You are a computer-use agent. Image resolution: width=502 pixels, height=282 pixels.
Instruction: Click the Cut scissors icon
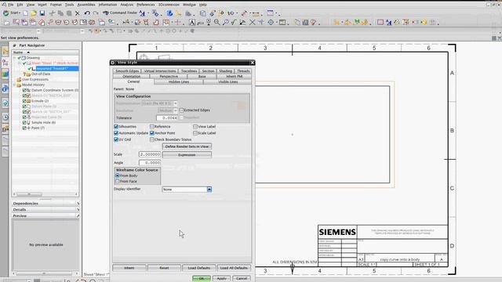point(53,13)
